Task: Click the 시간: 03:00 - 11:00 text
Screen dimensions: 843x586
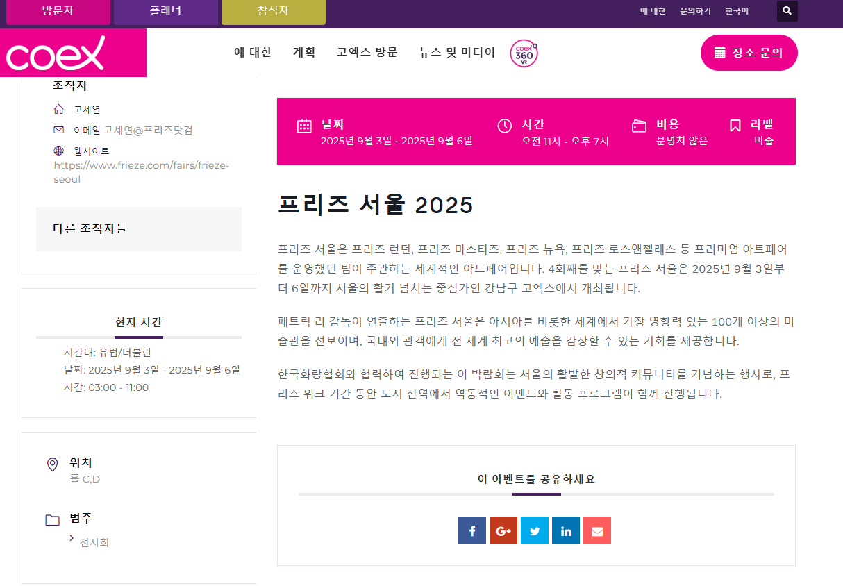Action: 106,387
